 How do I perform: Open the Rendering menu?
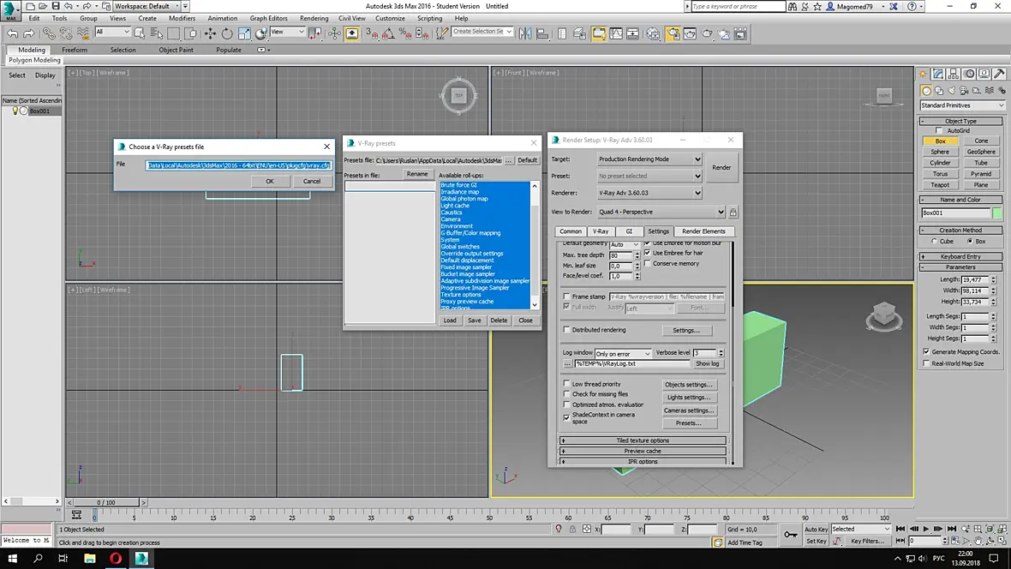point(314,18)
